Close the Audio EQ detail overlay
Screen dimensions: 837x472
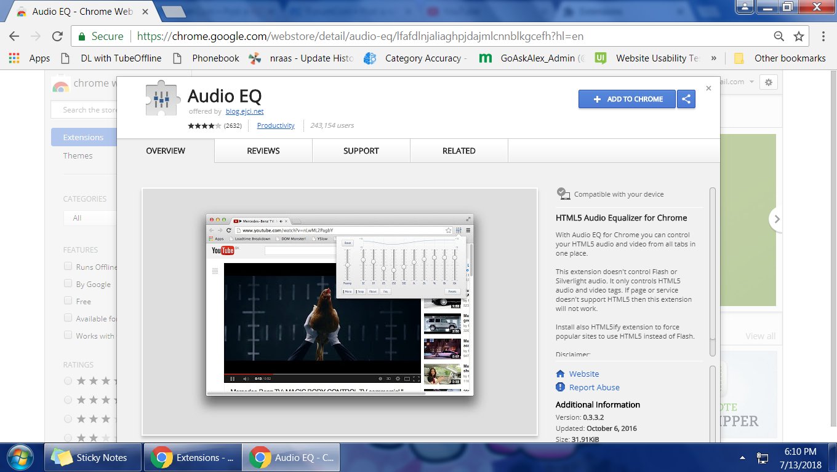[708, 88]
